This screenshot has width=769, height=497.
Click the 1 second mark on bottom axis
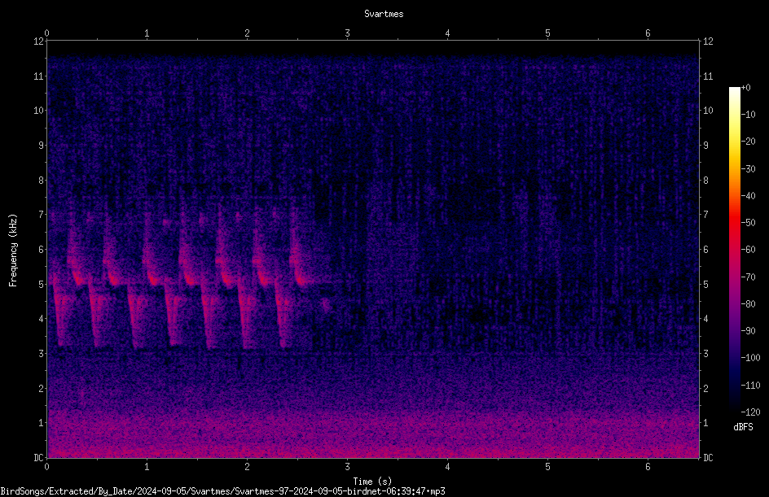click(x=147, y=467)
